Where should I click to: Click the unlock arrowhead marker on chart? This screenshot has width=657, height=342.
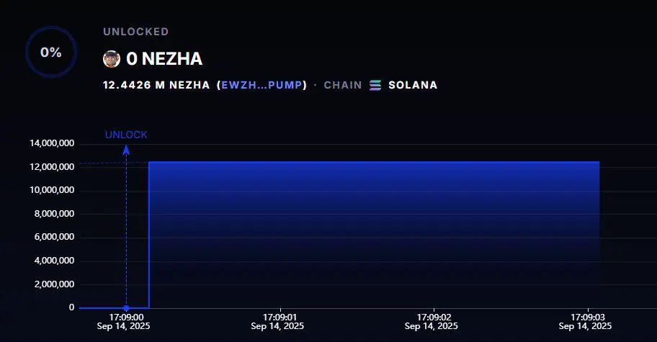(126, 150)
